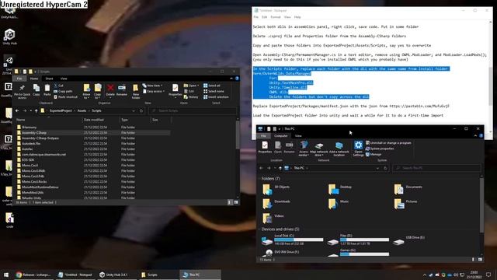Click Select none in Scripts ribbon
Screen dimensions: 497x280
[x=214, y=92]
